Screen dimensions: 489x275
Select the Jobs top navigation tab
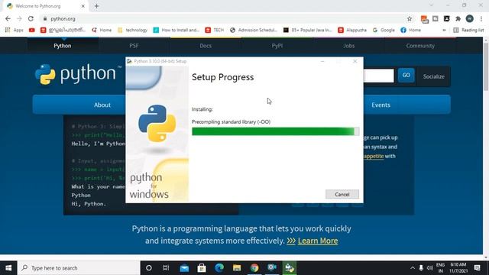[x=348, y=46]
